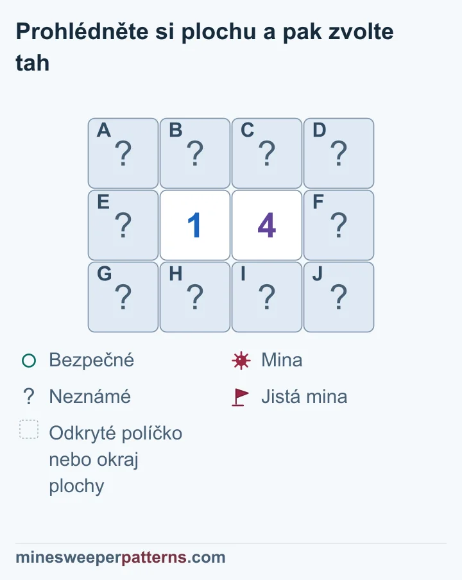Image resolution: width=462 pixels, height=580 pixels.
Task: Click the dashed Odkryté políčko square icon
Action: tap(29, 429)
